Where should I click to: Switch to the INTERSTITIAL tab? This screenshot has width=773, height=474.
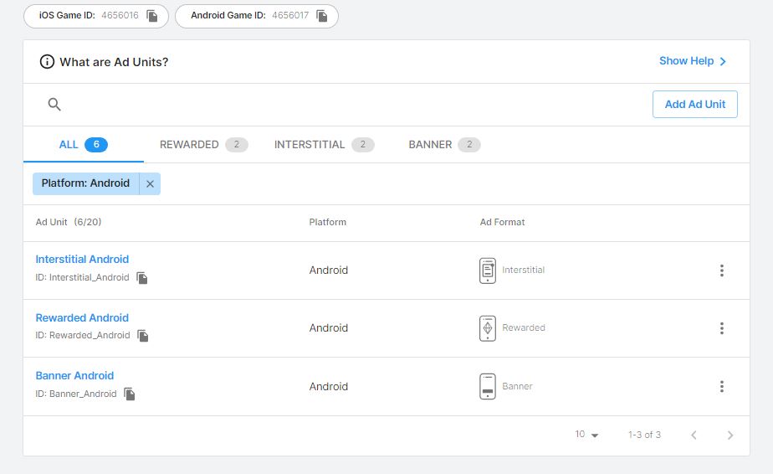pos(323,145)
